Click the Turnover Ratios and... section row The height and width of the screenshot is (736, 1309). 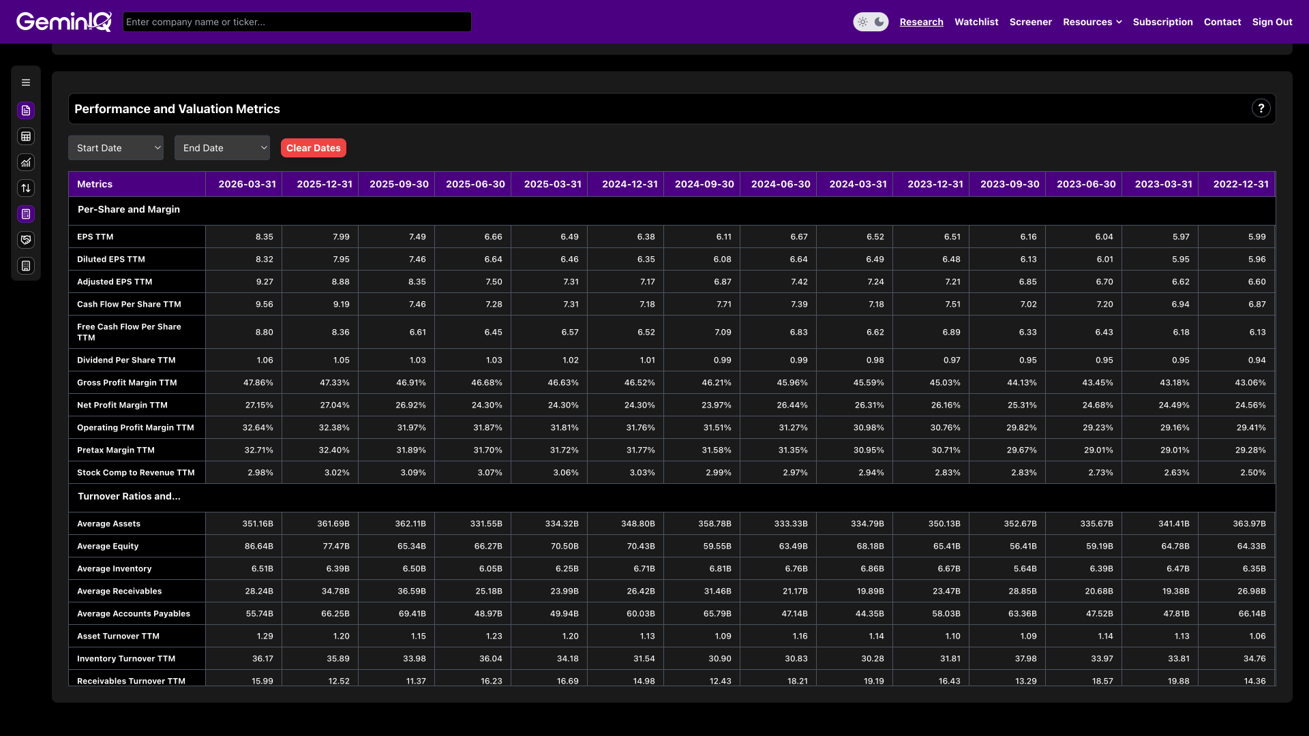coord(672,497)
